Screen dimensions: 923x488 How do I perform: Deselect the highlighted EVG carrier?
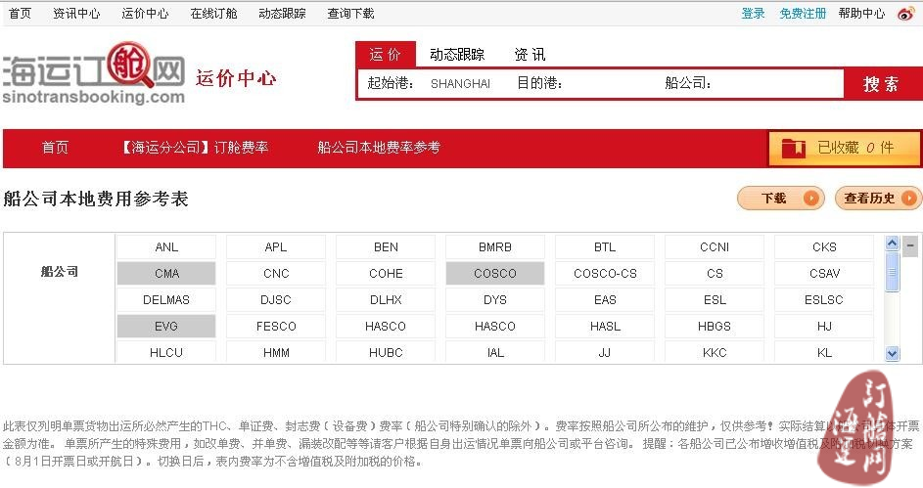pyautogui.click(x=166, y=327)
